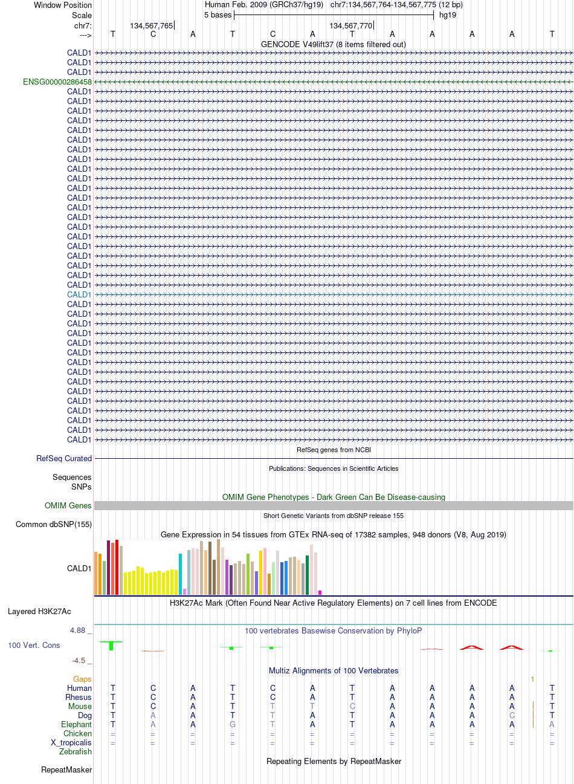Click the Zebrafish species alignment label
Viewport: 574px width, 784px height.
[76, 752]
